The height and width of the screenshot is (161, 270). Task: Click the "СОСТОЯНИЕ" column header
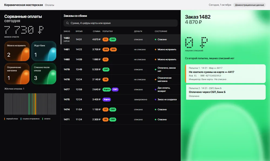tap(161, 31)
